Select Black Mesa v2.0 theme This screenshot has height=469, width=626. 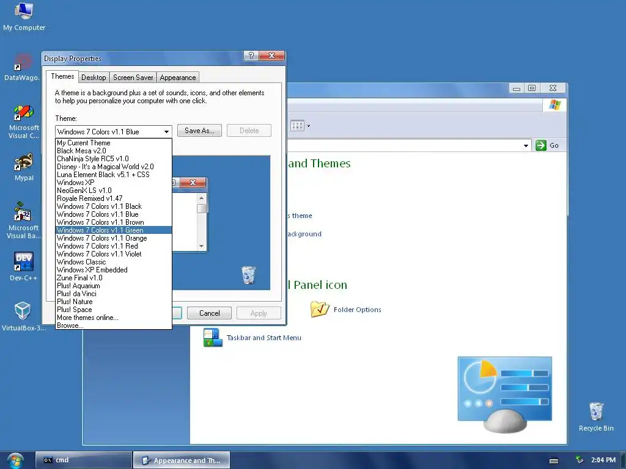(x=114, y=151)
